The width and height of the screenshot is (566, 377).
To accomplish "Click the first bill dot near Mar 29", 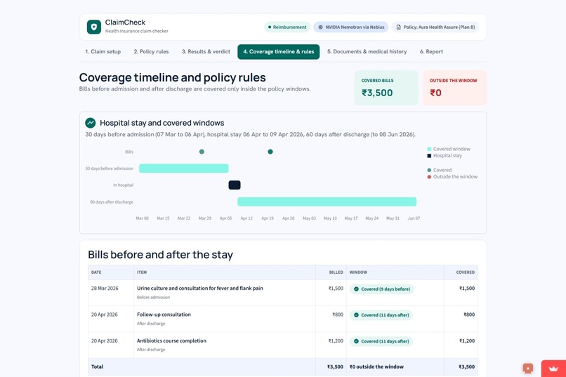I will (x=202, y=152).
